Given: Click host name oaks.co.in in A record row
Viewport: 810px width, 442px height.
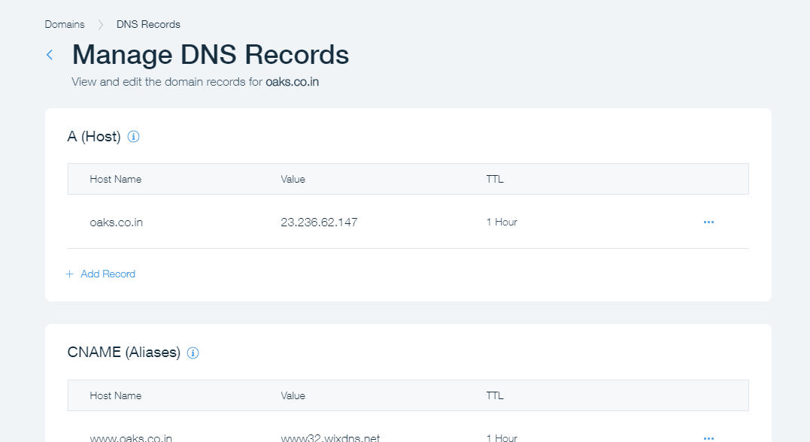Looking at the screenshot, I should [x=117, y=222].
